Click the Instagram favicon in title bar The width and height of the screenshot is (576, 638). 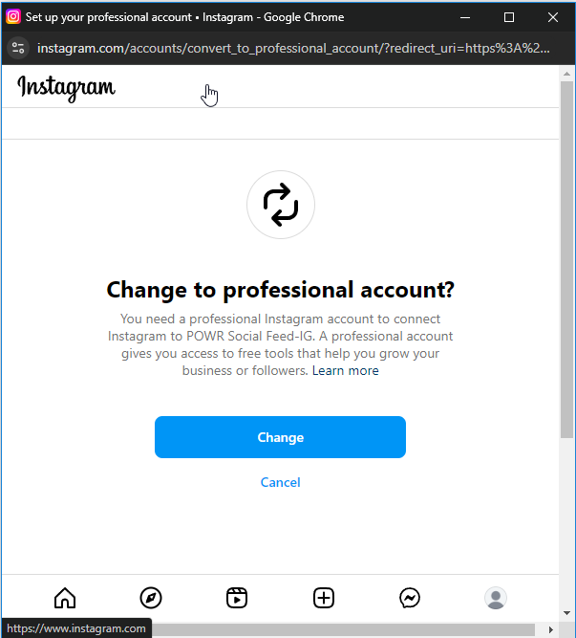click(13, 16)
